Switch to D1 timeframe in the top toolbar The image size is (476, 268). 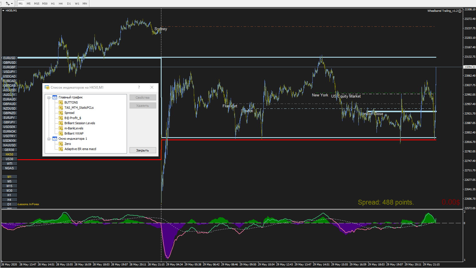click(x=69, y=4)
